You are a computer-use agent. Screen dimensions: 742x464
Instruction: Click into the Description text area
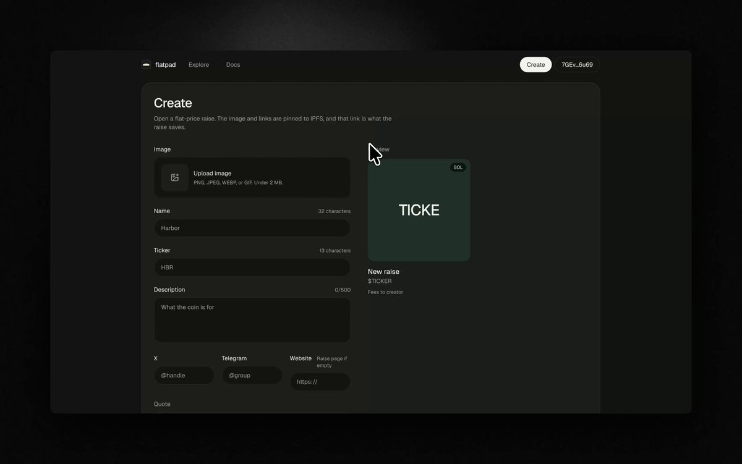click(252, 320)
